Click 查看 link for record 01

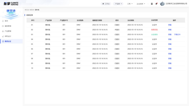[170, 25]
